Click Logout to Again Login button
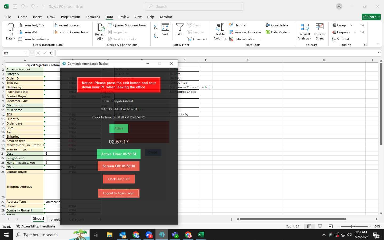The image size is (384, 240). [119, 193]
